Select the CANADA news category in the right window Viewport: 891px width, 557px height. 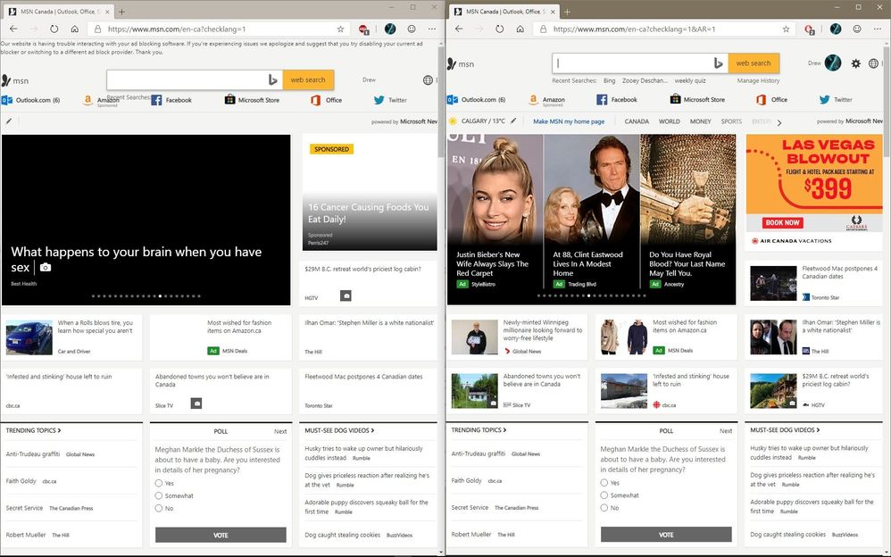click(637, 121)
